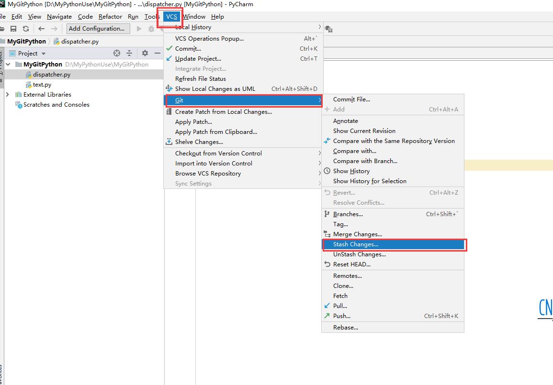Open the Navigate menu
Viewport: 553px width, 385px height.
59,17
